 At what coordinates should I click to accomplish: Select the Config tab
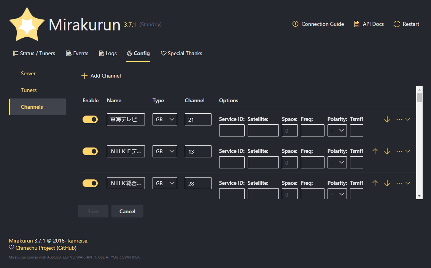138,53
